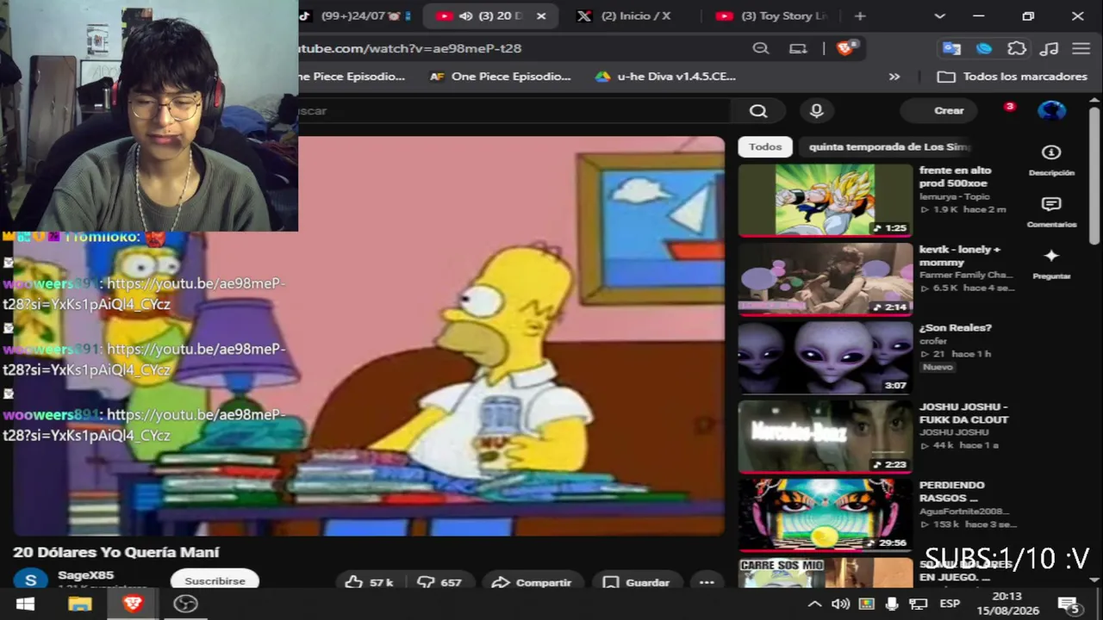The width and height of the screenshot is (1103, 620).
Task: Click the install-app icon in address bar
Action: click(798, 48)
